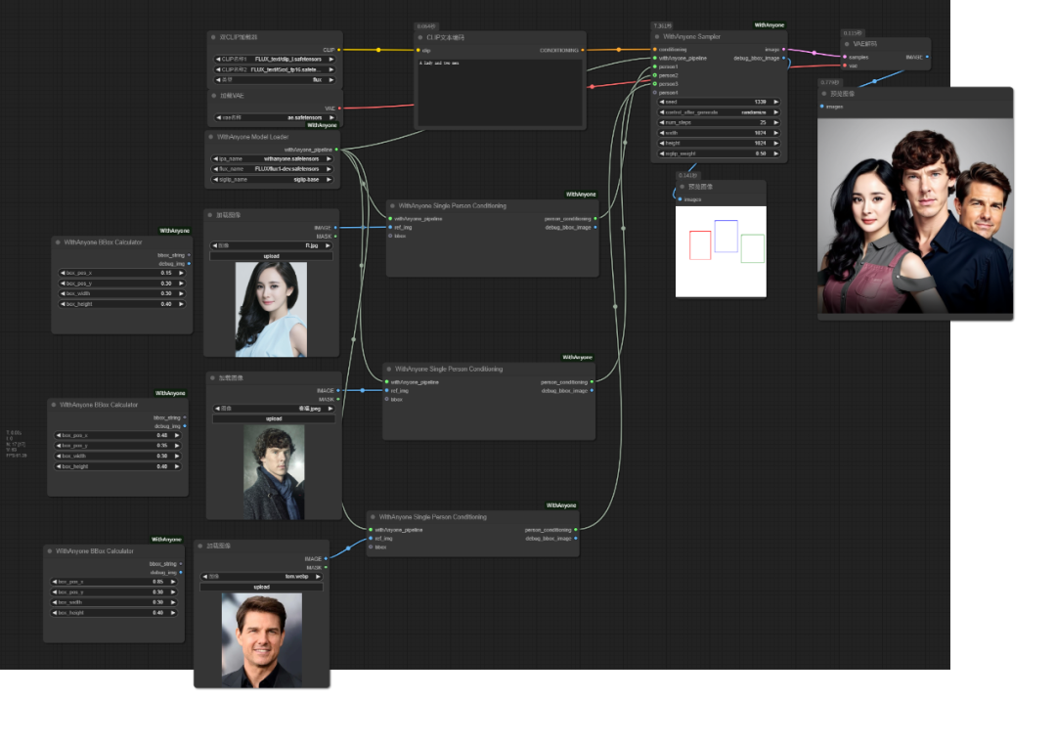Click the withAnyone_pipeline output port on Model Loader

(336, 150)
